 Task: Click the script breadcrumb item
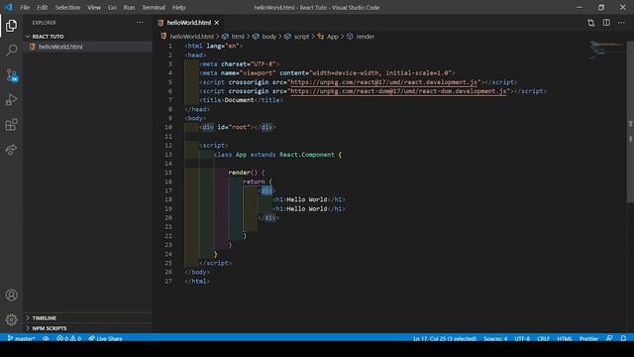pos(301,37)
